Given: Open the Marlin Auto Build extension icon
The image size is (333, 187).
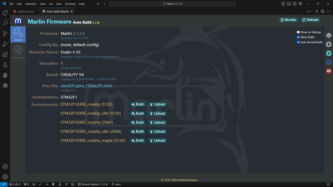Looking at the screenshot, I should pyautogui.click(x=5, y=85).
